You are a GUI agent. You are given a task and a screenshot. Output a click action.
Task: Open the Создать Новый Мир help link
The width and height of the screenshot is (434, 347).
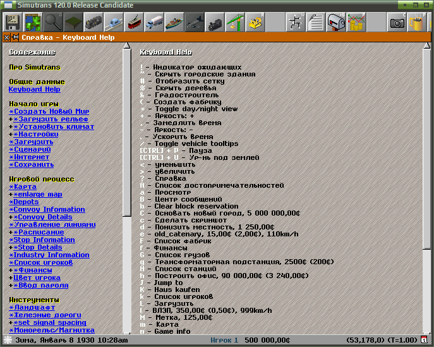tap(49, 111)
